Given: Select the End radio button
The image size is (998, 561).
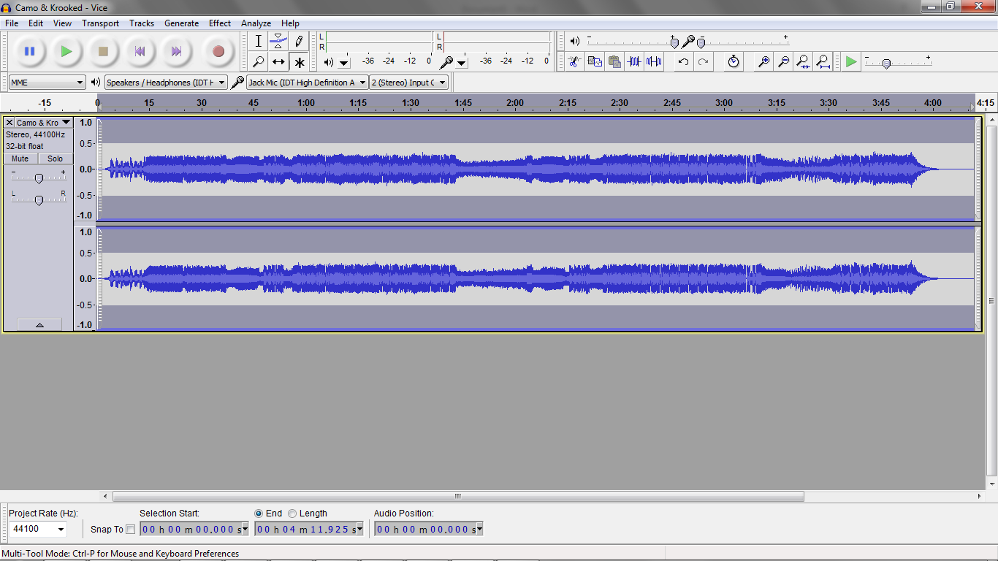Looking at the screenshot, I should [259, 514].
